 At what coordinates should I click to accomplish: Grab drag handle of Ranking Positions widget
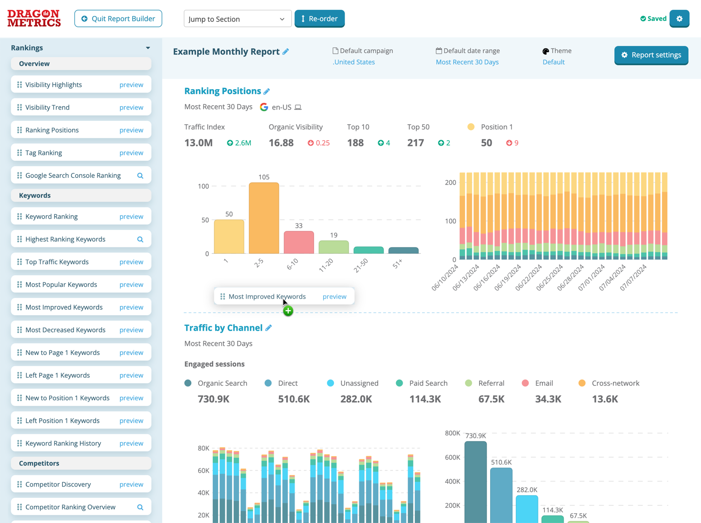pos(19,130)
